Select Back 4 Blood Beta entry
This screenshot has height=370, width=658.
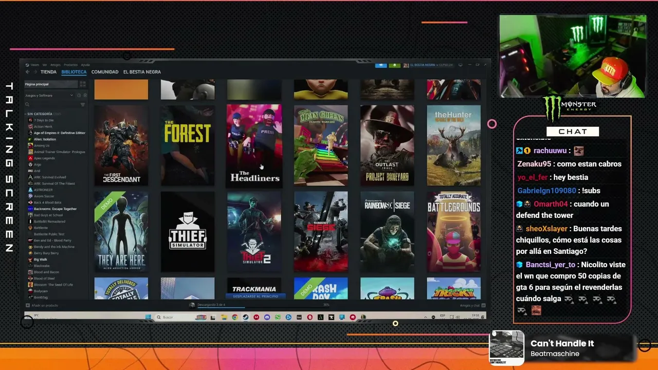pyautogui.click(x=47, y=202)
